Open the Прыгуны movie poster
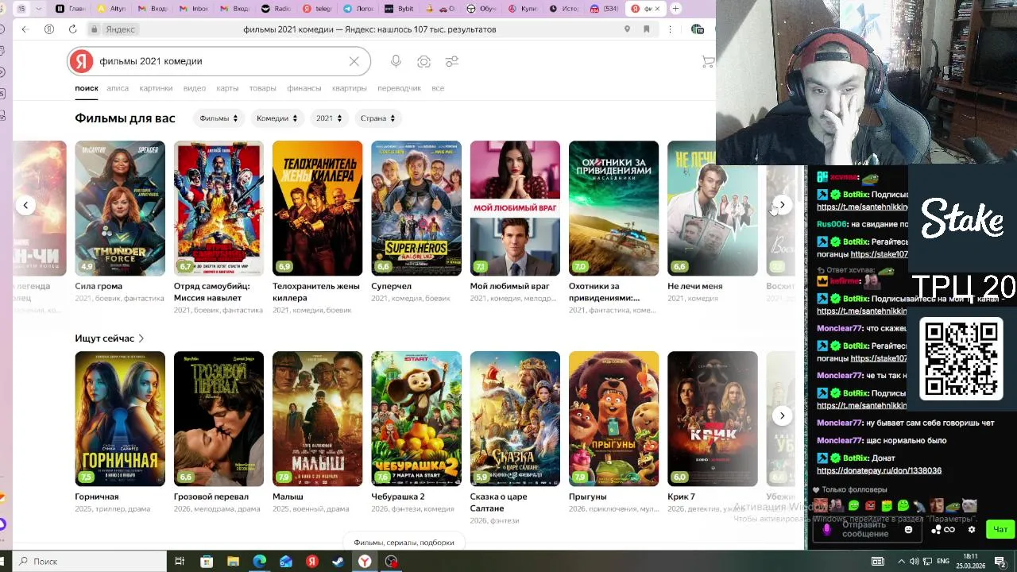The width and height of the screenshot is (1017, 572). pyautogui.click(x=613, y=419)
